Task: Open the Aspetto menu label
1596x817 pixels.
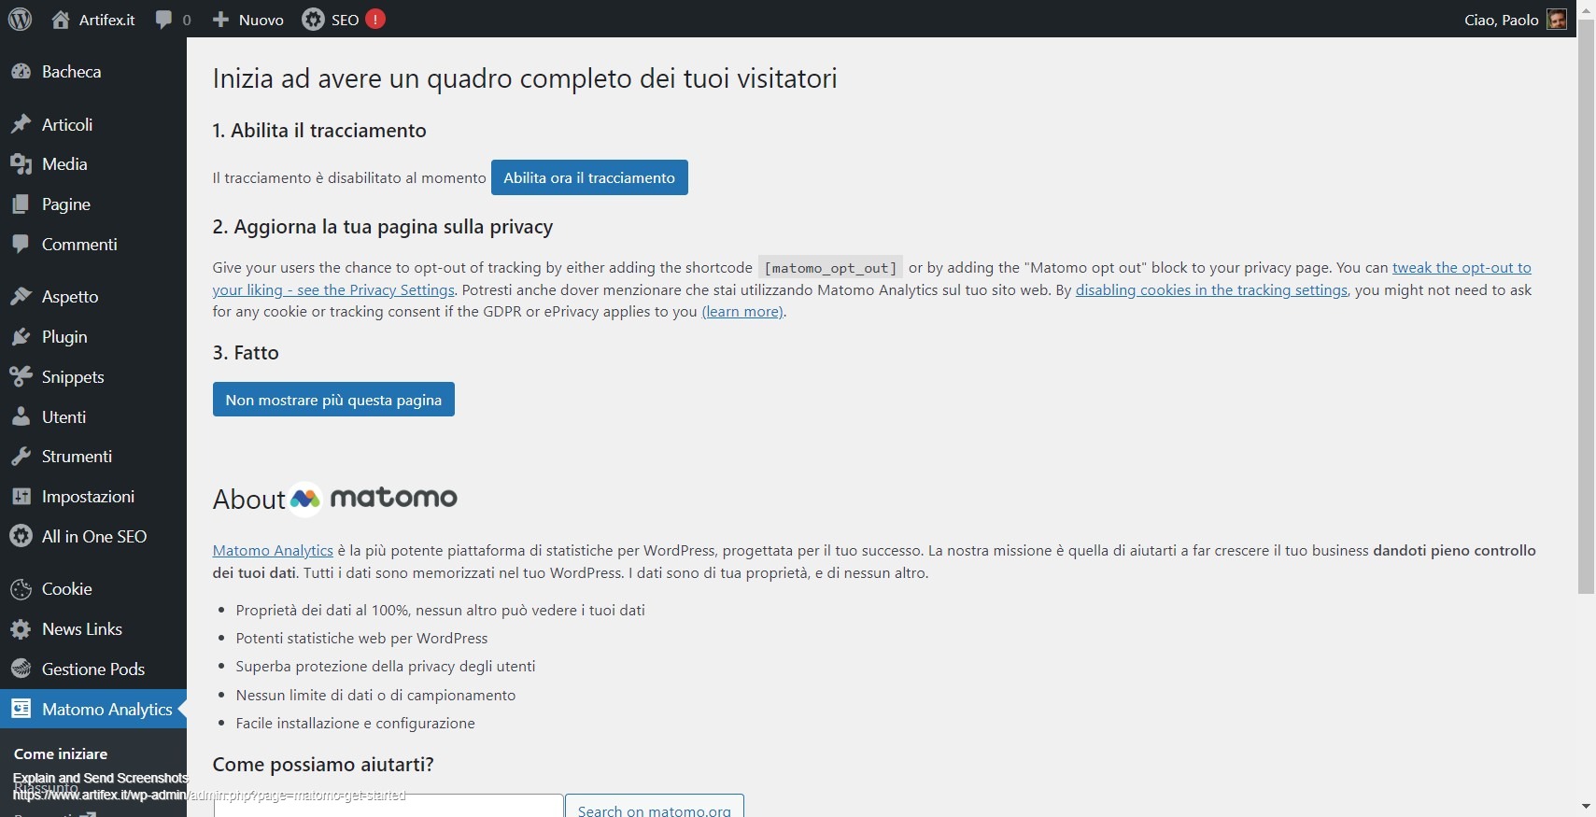Action: [x=70, y=297]
